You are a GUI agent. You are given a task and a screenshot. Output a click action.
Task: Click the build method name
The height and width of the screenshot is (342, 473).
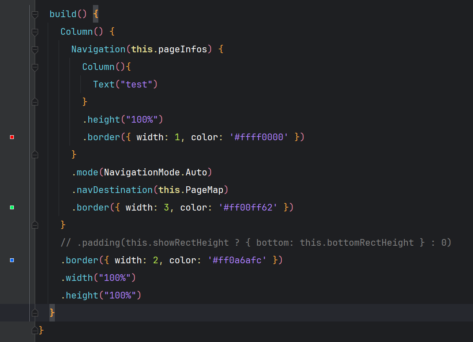click(63, 14)
